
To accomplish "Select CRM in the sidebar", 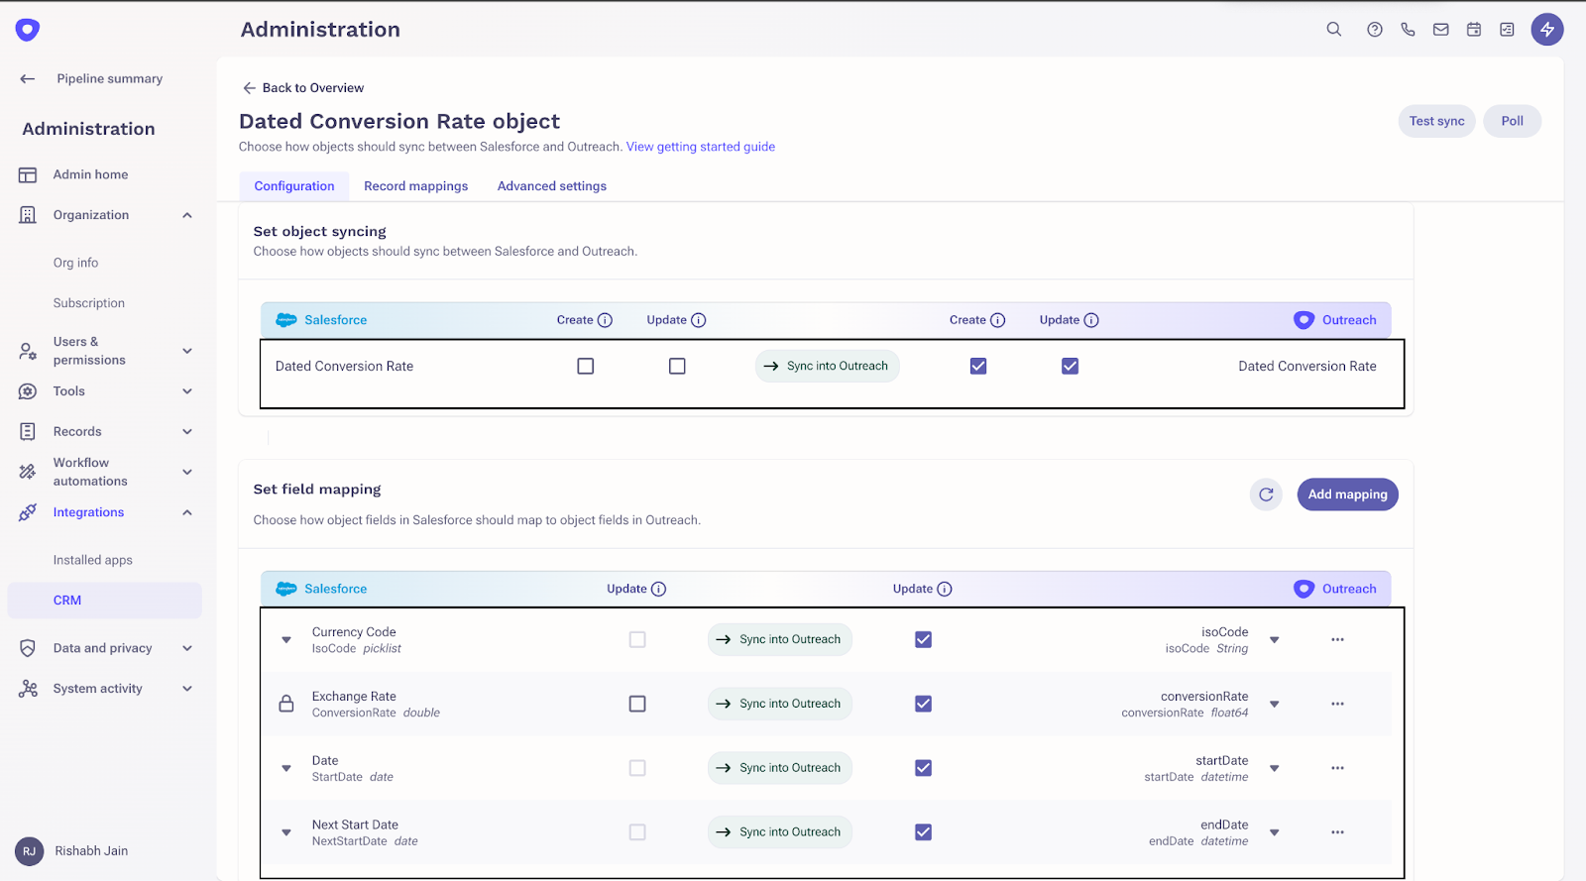I will [104, 601].
